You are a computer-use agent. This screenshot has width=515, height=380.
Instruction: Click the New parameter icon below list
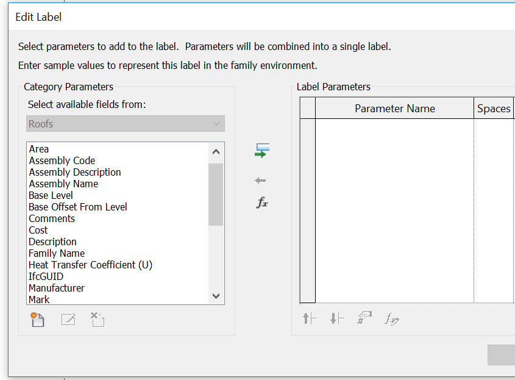pyautogui.click(x=38, y=319)
